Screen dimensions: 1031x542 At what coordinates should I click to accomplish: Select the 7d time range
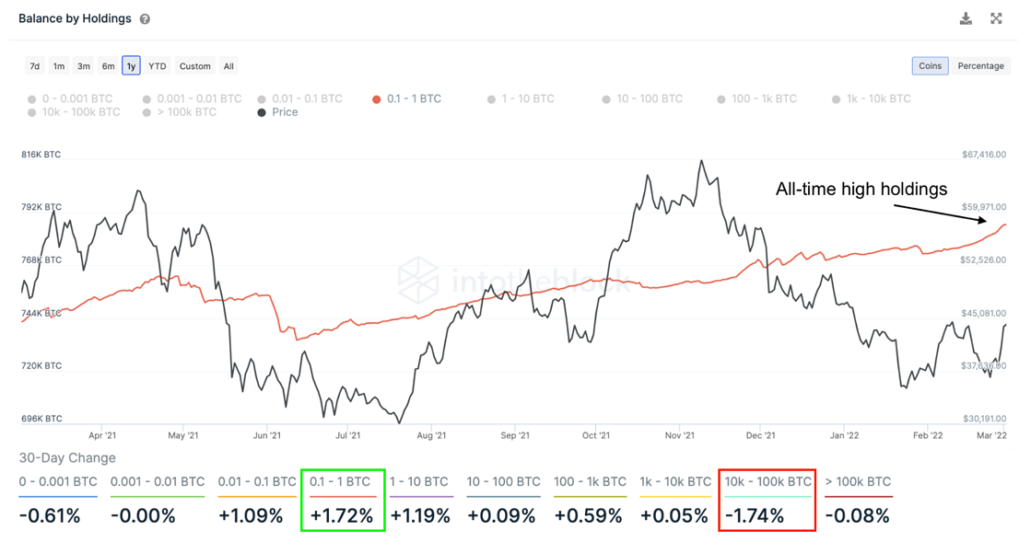(x=35, y=65)
